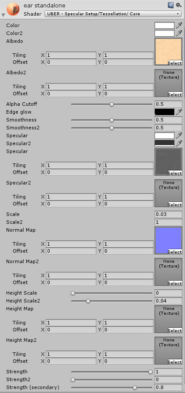Click the ear standalone material preview sphere
Image resolution: width=185 pixels, height=393 pixels.
[13, 9]
